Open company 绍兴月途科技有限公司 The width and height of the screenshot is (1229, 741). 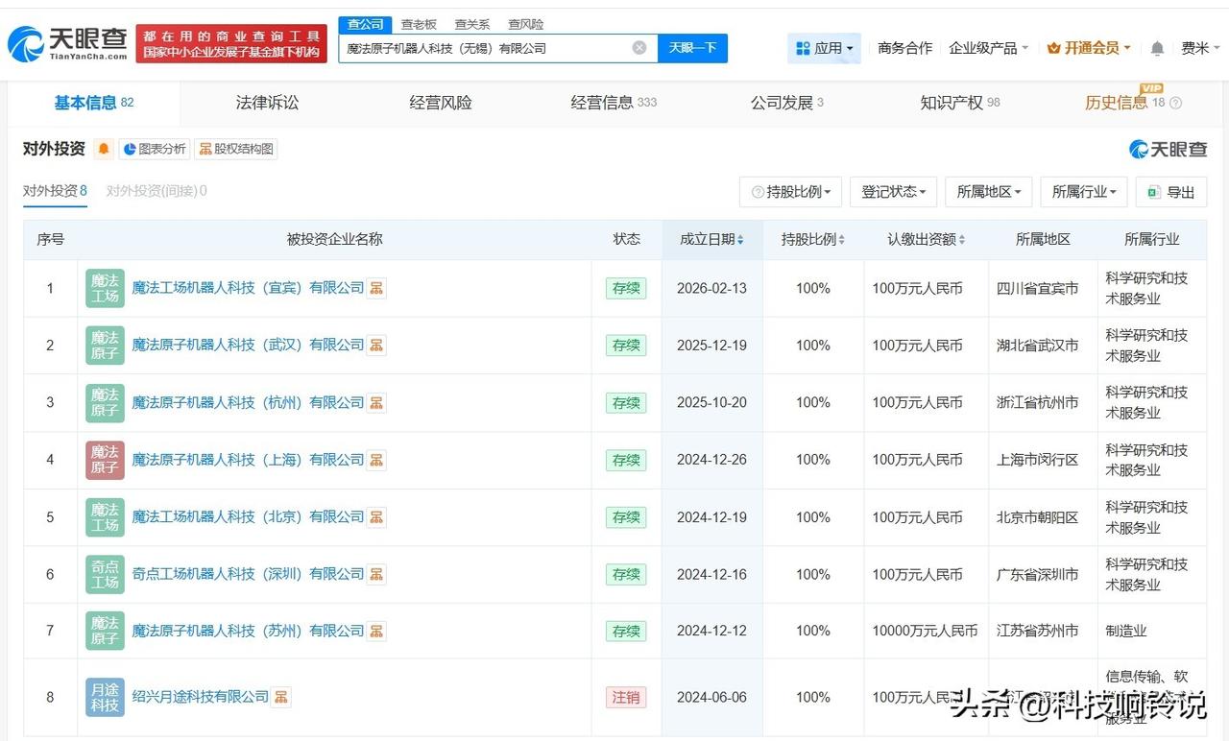pos(201,697)
